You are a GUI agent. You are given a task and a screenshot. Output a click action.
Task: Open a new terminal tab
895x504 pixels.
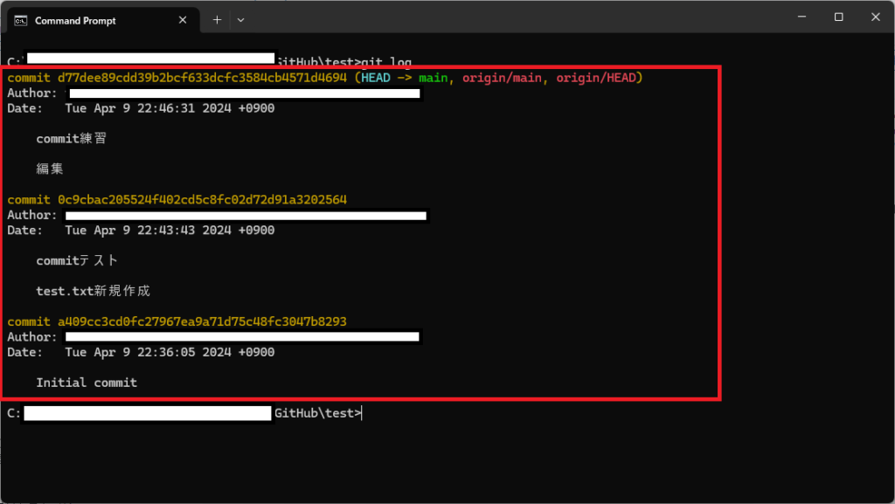(217, 20)
